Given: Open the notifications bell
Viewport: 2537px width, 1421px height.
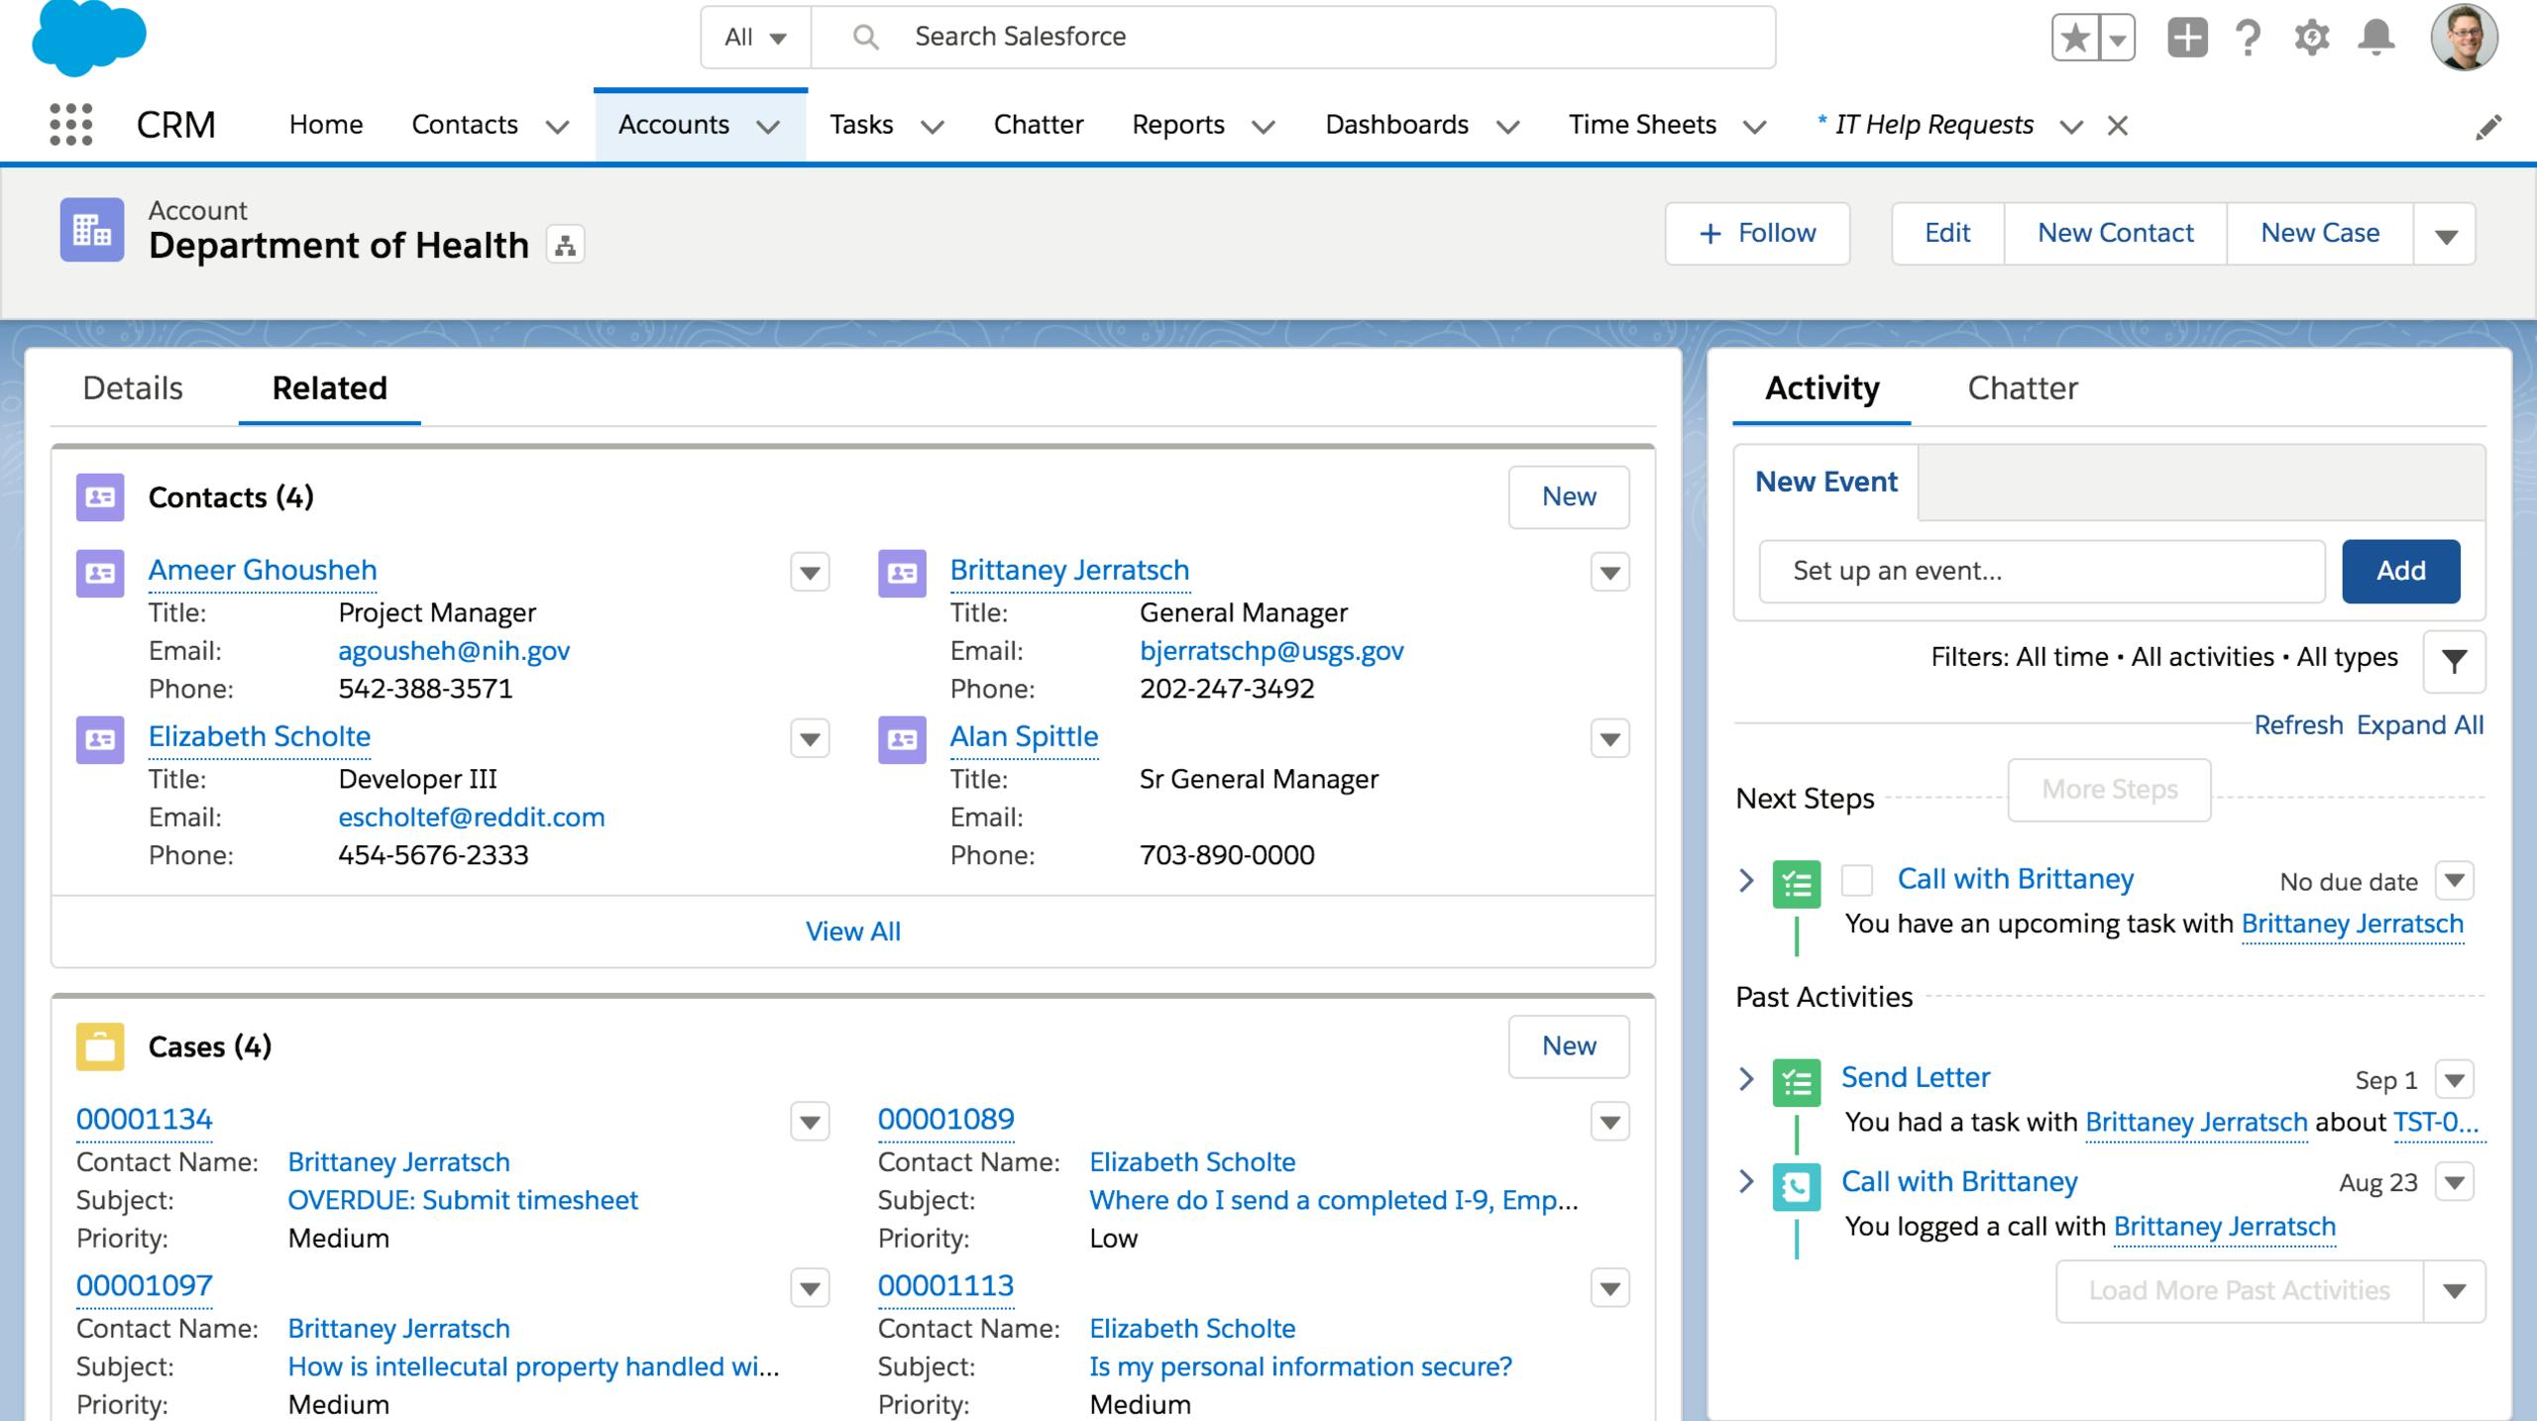Looking at the screenshot, I should point(2375,39).
